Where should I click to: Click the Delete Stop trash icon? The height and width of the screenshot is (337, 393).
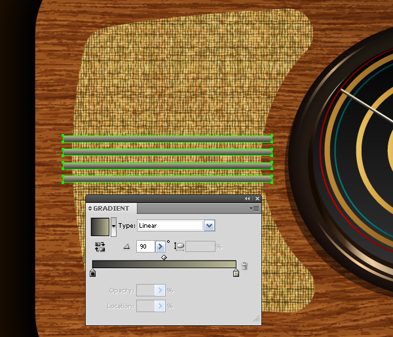click(x=244, y=266)
